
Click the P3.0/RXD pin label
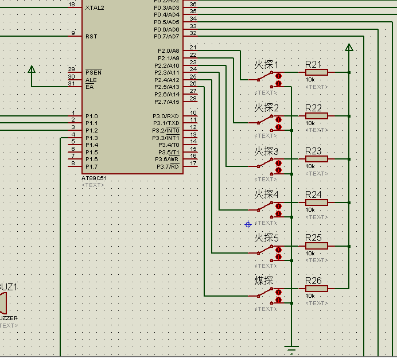166,116
